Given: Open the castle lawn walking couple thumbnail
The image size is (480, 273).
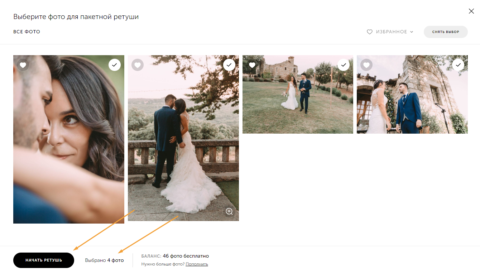Looking at the screenshot, I should click(x=298, y=94).
